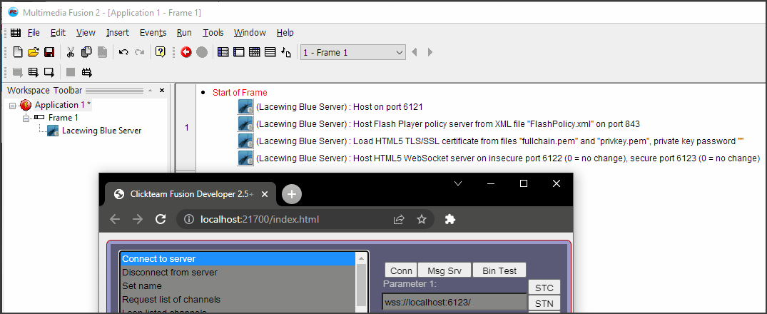This screenshot has height=314, width=767.
Task: Click the Open file folder icon
Action: point(34,52)
